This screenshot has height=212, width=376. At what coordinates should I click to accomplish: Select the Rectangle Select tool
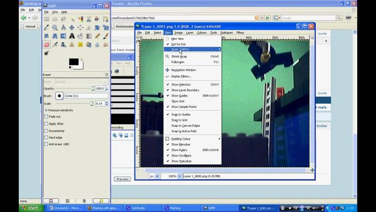point(46,19)
